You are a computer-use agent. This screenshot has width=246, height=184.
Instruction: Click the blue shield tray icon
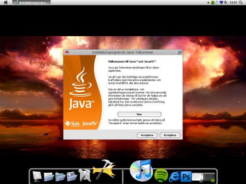(221, 2)
